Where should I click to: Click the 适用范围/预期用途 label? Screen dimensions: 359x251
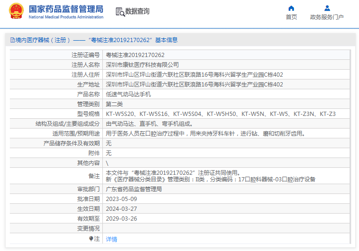coord(76,134)
